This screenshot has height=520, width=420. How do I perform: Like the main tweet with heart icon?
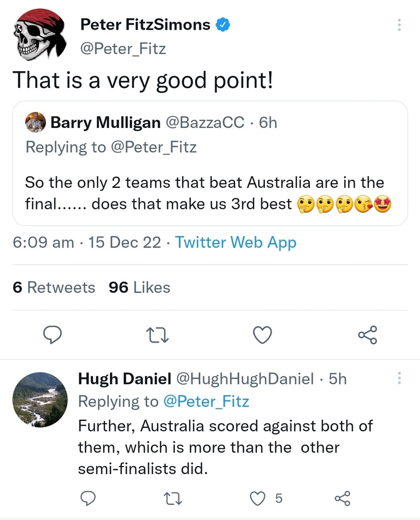(x=262, y=335)
